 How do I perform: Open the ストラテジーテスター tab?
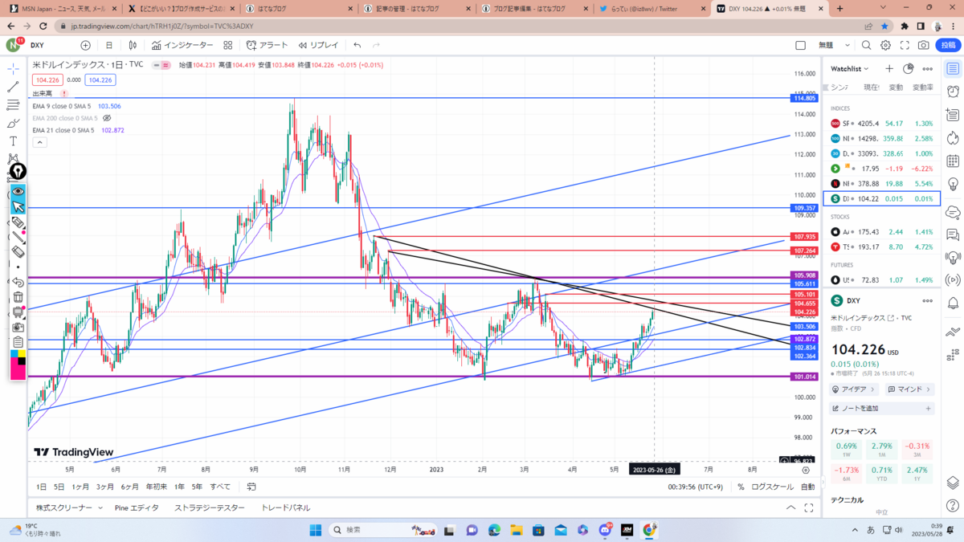pyautogui.click(x=210, y=508)
